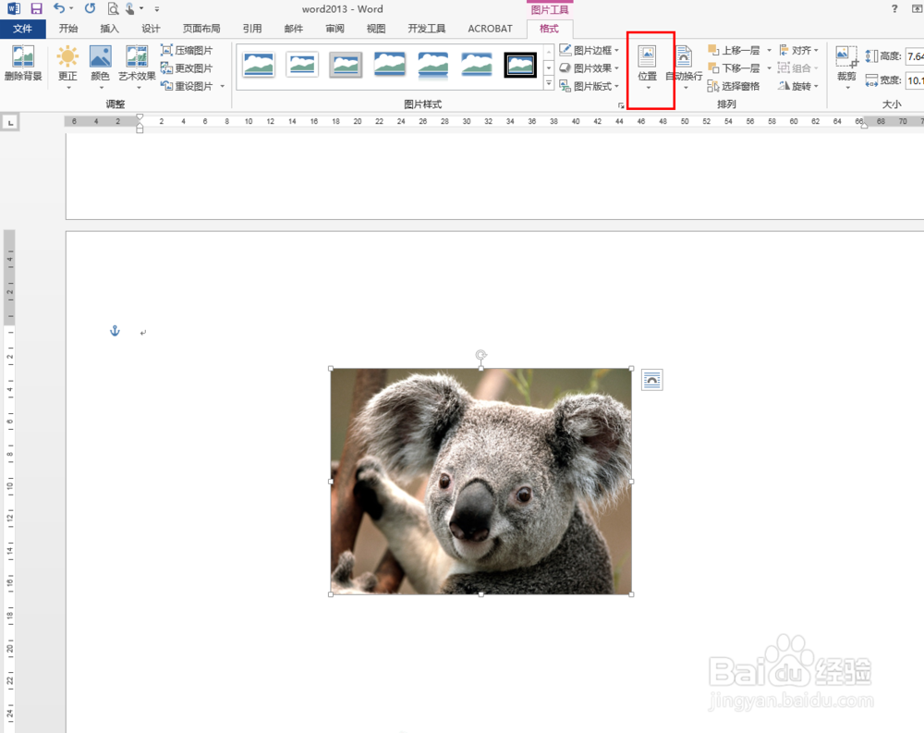Apply the fourth picture style thumbnail
The width and height of the screenshot is (924, 733).
[x=390, y=65]
